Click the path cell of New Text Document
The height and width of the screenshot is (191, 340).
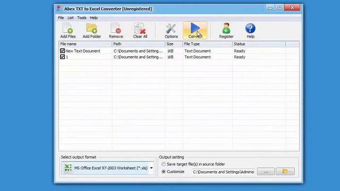pyautogui.click(x=138, y=51)
